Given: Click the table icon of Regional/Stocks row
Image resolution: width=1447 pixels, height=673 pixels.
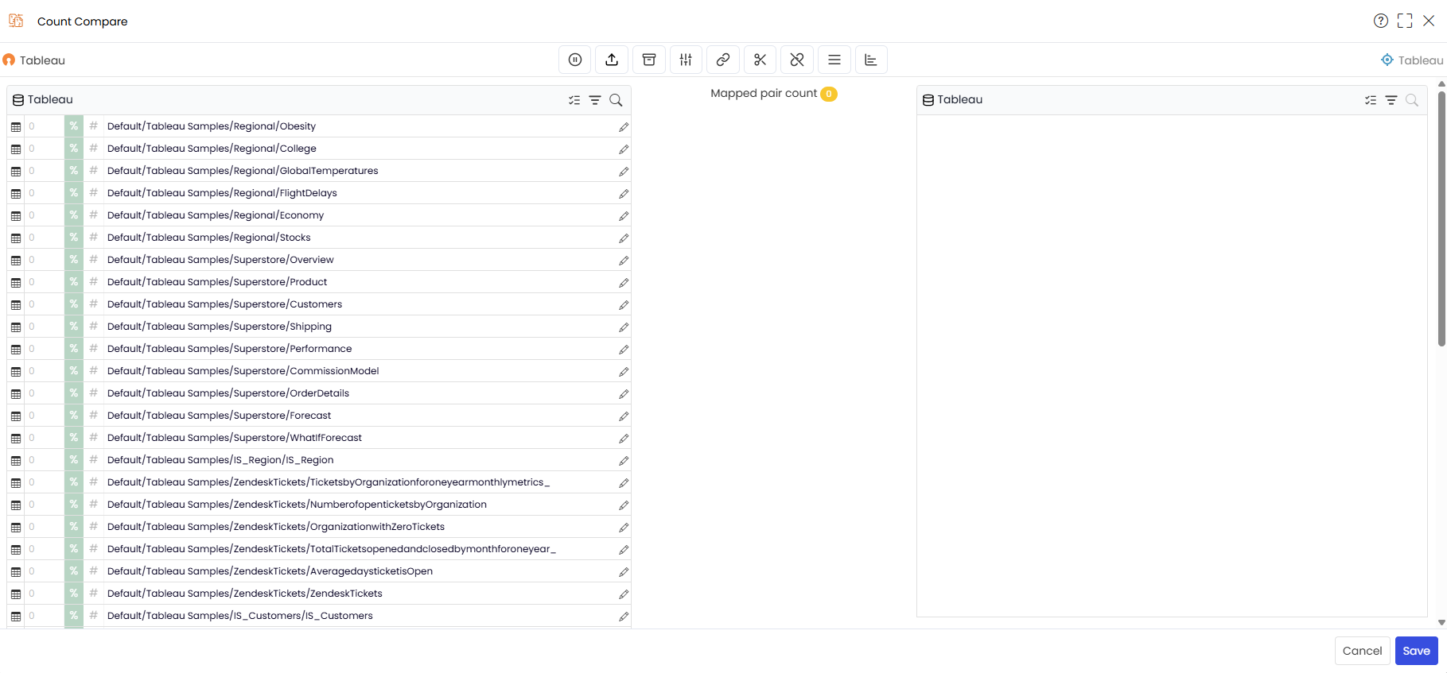Looking at the screenshot, I should coord(16,238).
